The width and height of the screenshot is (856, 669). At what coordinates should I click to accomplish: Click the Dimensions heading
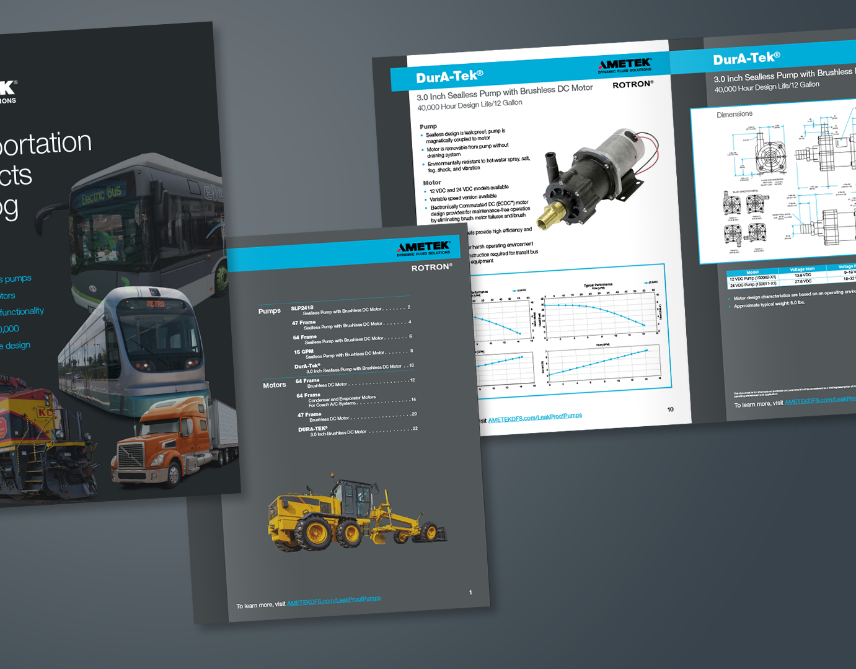tap(735, 115)
